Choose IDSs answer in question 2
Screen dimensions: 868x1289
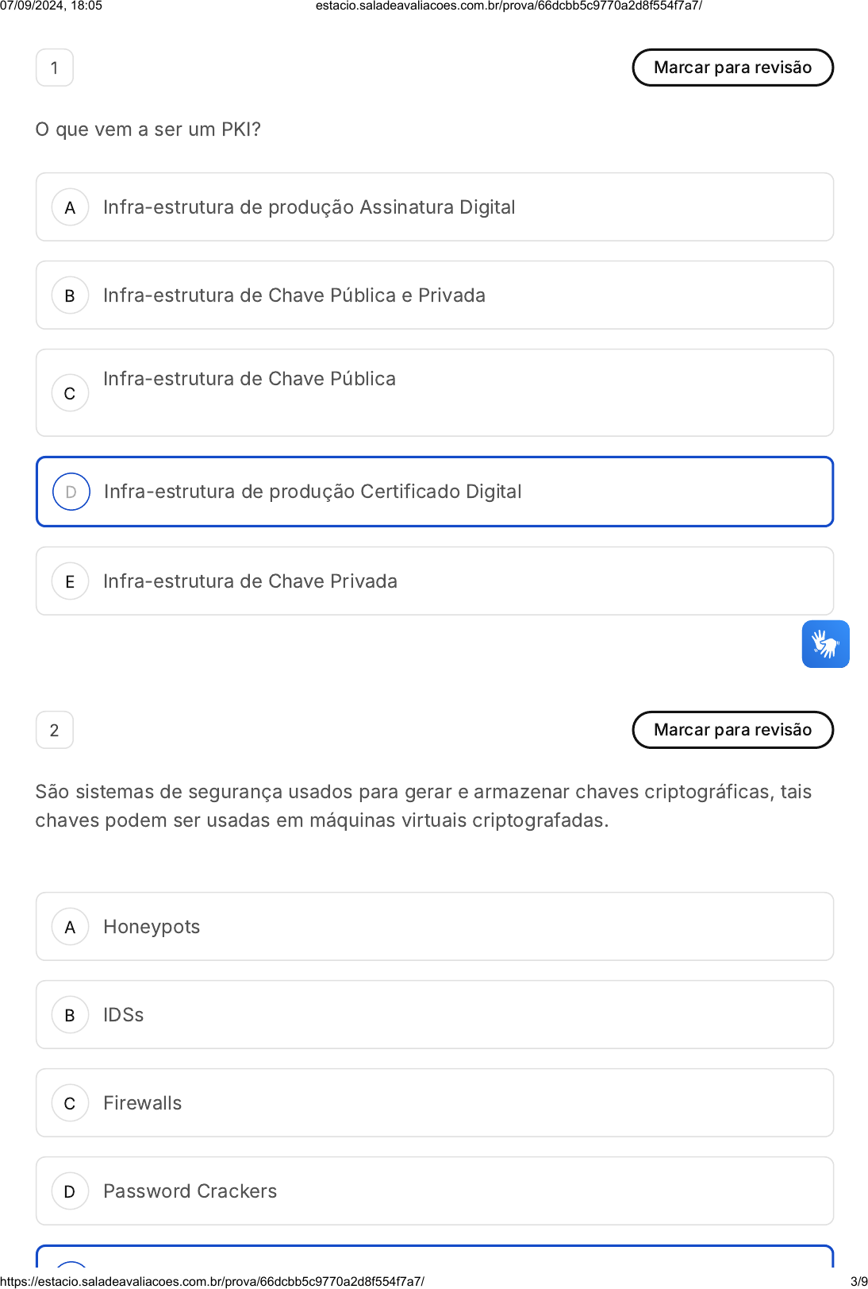point(124,1015)
